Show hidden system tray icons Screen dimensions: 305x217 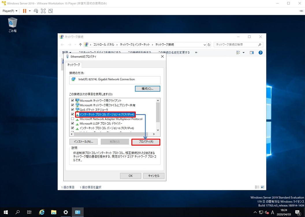(255, 212)
